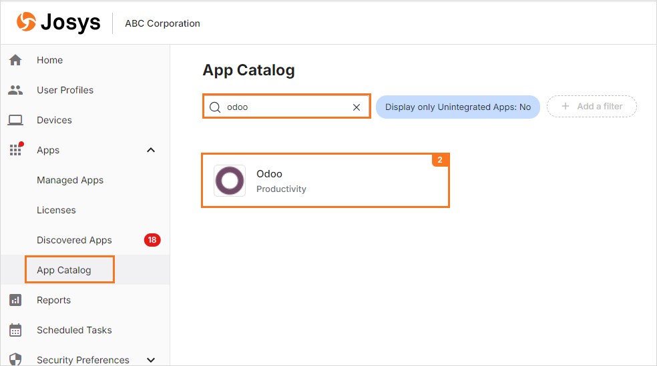This screenshot has width=657, height=366.
Task: Click the User Profiles people icon
Action: 15,90
